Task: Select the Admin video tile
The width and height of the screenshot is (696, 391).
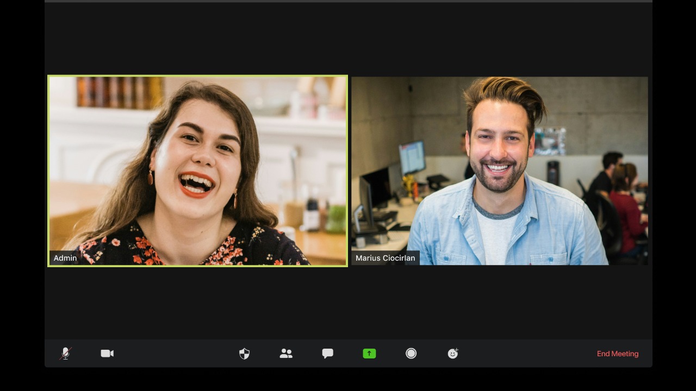Action: click(x=197, y=171)
